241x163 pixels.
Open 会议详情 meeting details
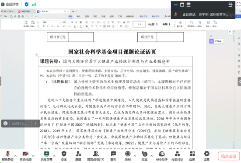(x=10, y=4)
